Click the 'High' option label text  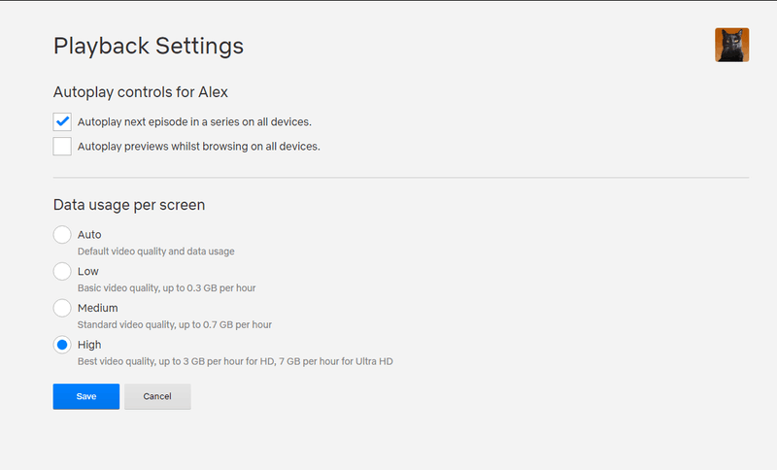point(89,345)
